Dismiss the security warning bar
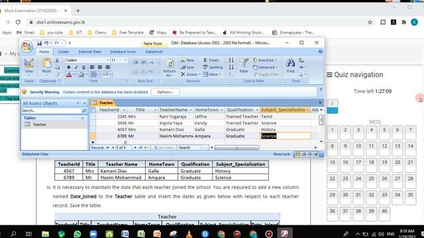Screen dimensions: 424x238 click(321, 89)
